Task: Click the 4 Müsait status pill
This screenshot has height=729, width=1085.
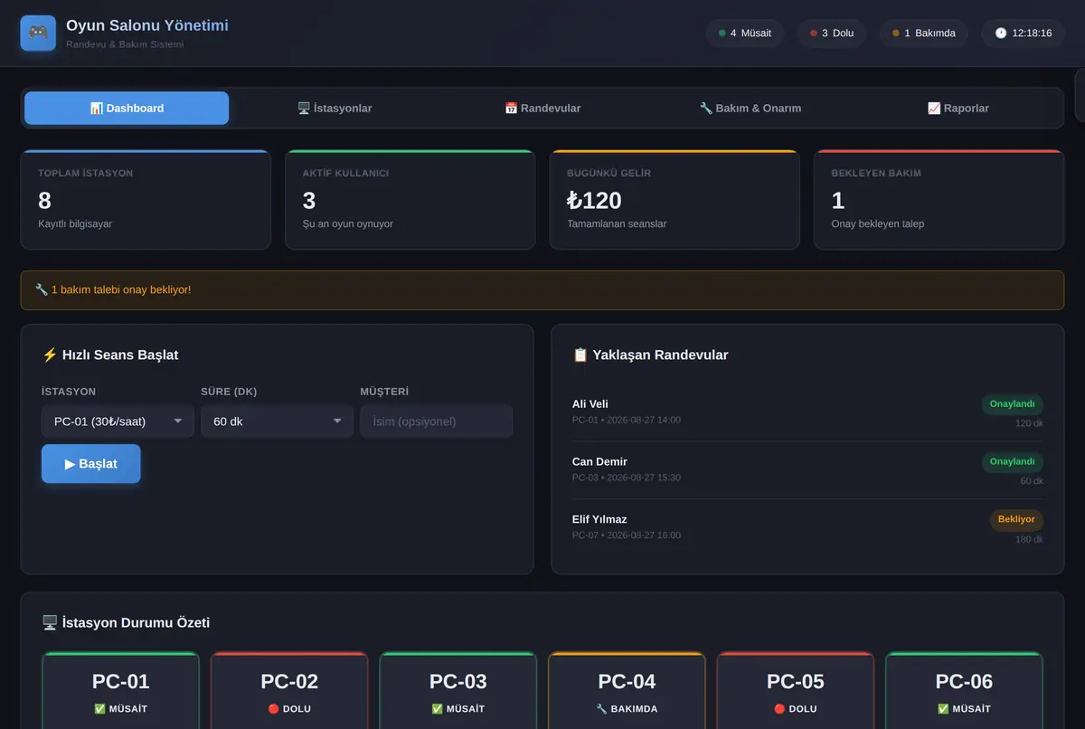Action: click(x=745, y=33)
